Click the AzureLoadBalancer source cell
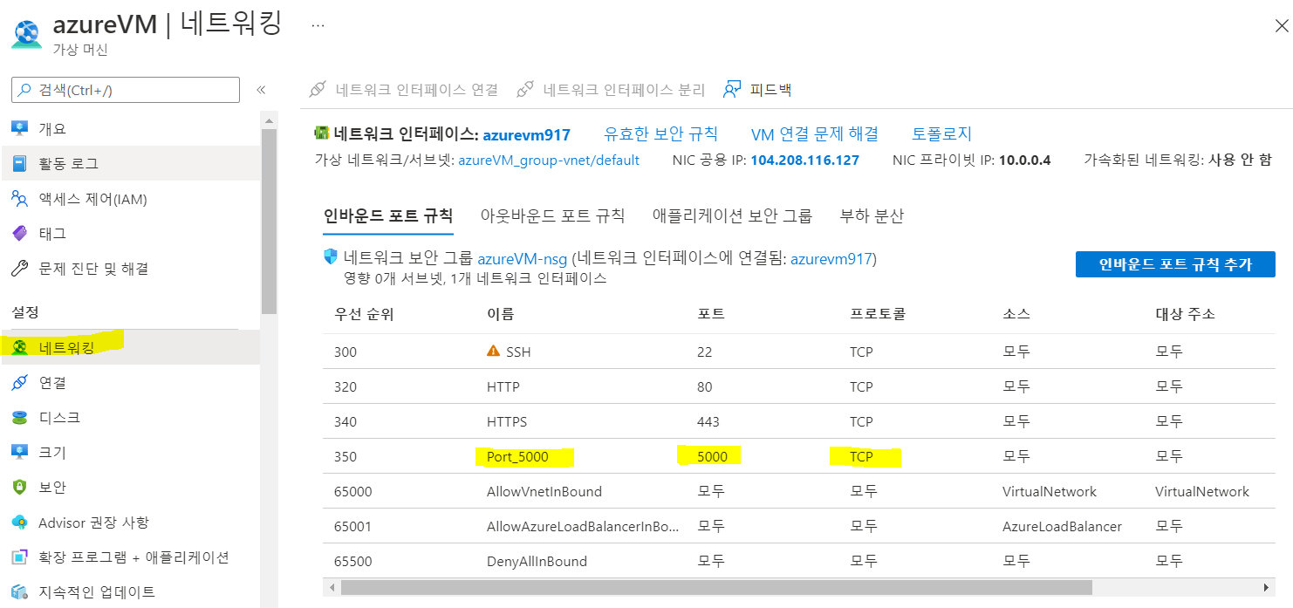The width and height of the screenshot is (1293, 608). [1062, 526]
